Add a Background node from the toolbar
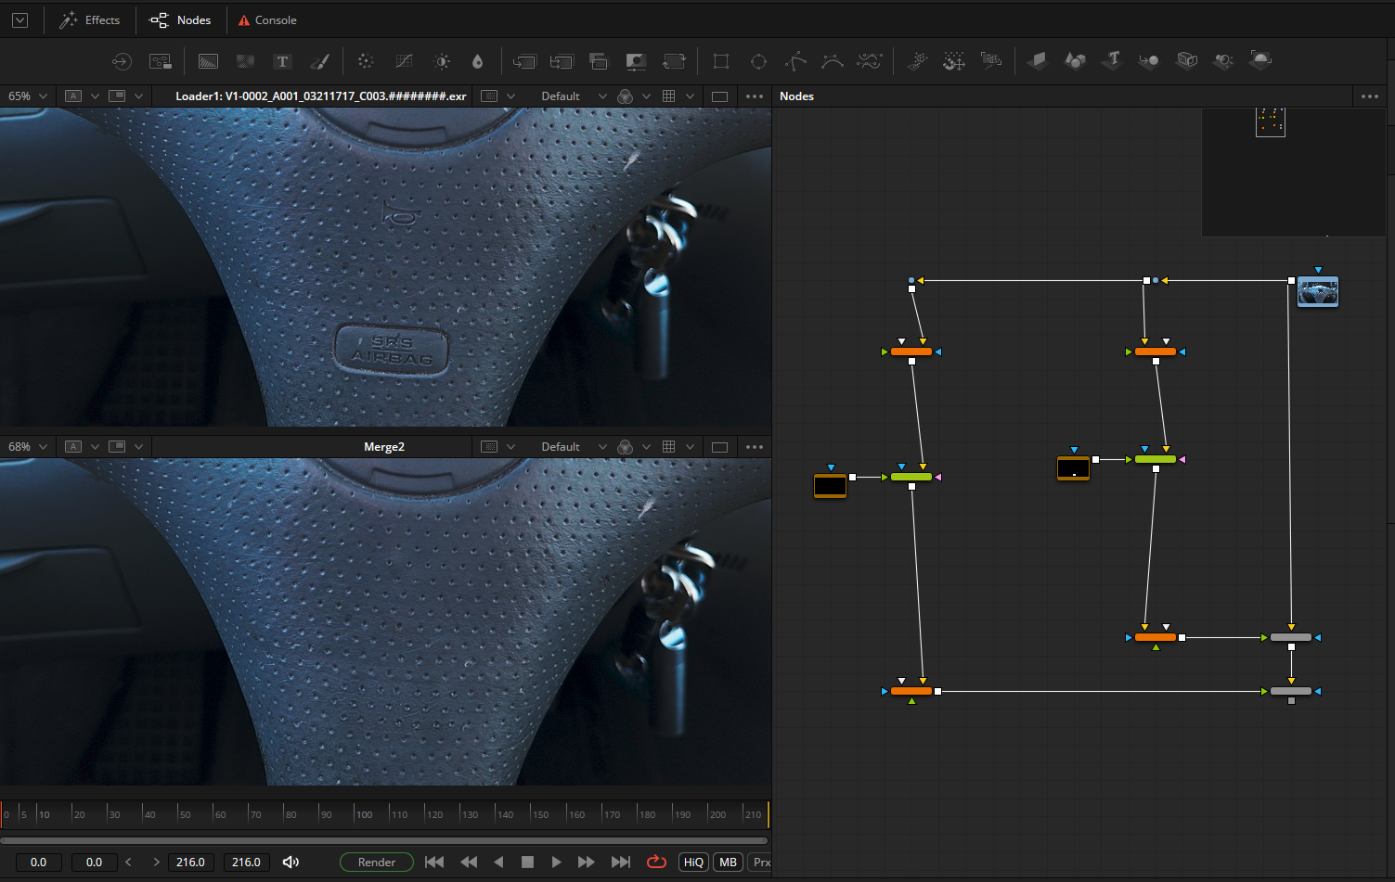The image size is (1395, 882). [208, 61]
